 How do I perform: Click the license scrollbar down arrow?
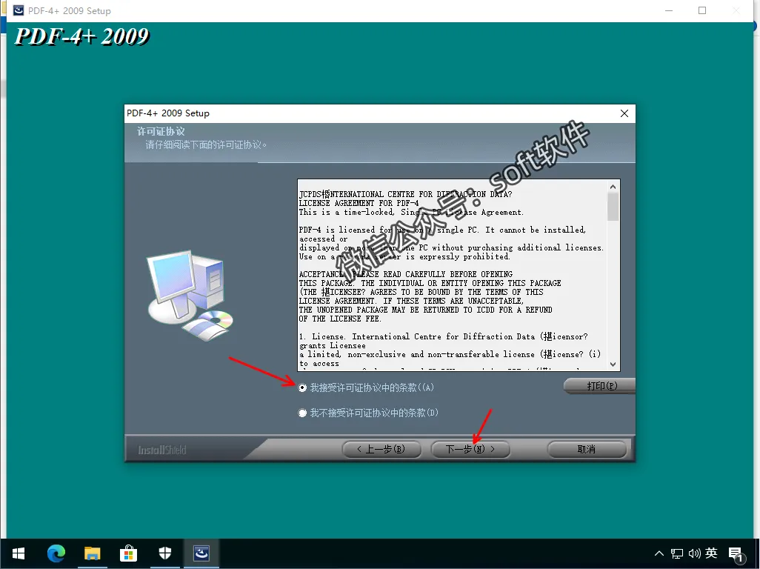[613, 364]
